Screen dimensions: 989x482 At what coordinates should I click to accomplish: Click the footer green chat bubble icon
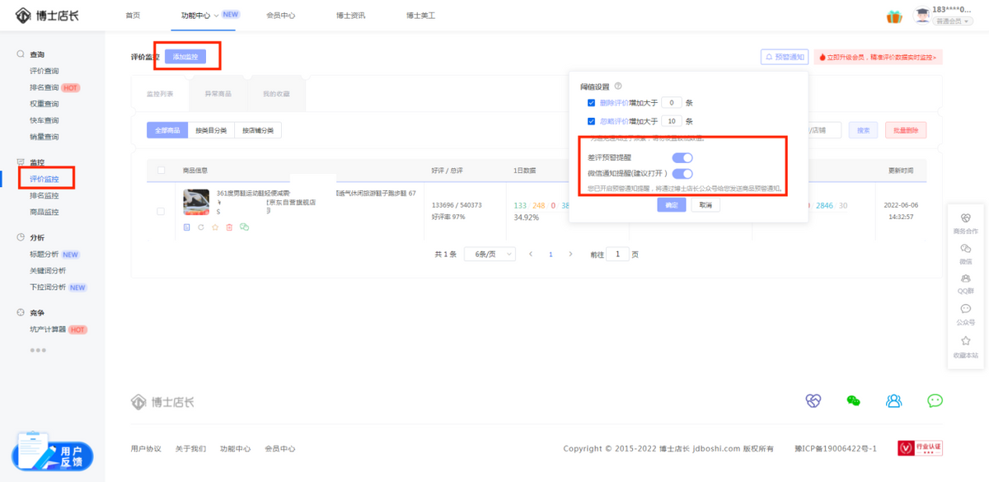click(935, 400)
